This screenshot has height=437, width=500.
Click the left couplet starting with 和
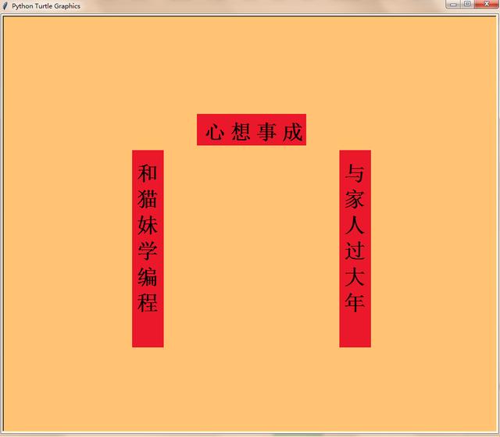point(148,248)
